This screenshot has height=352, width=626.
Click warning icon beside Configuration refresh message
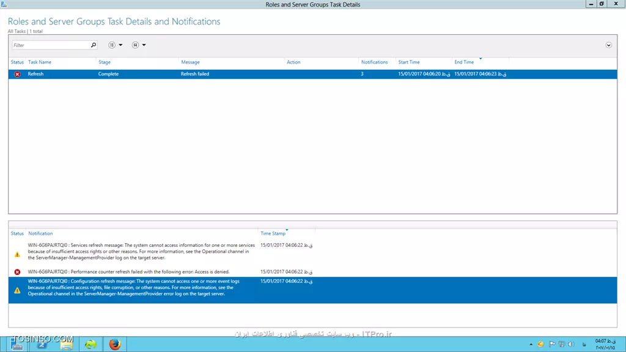[17, 290]
